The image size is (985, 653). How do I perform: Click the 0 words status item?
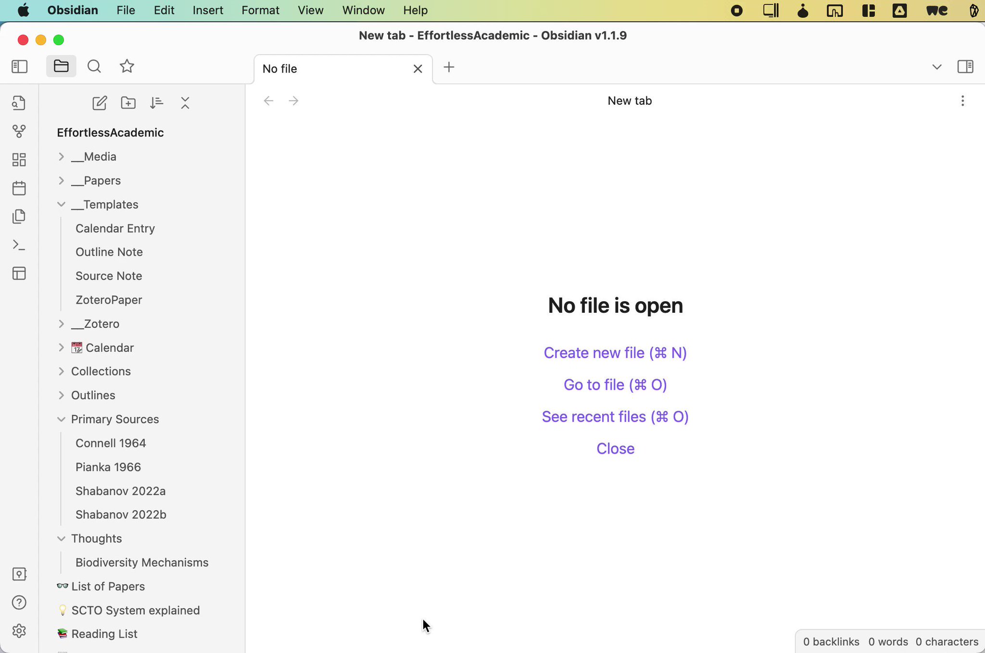888,642
